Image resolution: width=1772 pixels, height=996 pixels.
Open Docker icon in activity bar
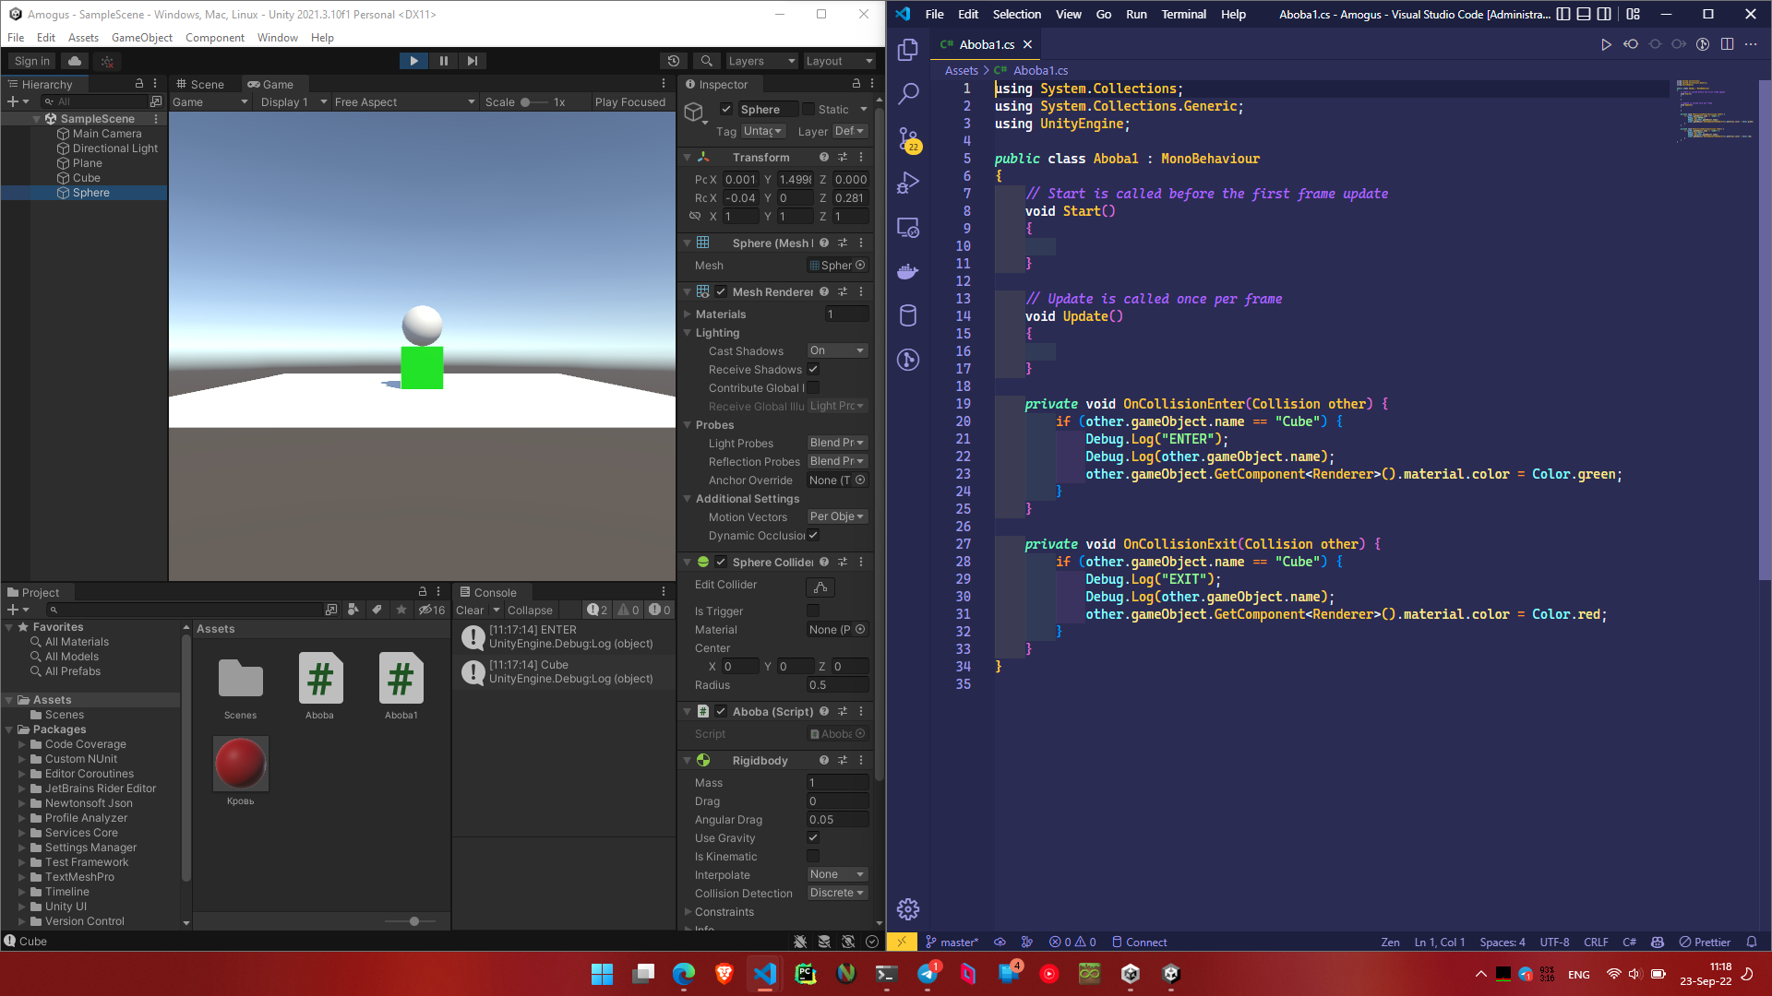pyautogui.click(x=908, y=271)
